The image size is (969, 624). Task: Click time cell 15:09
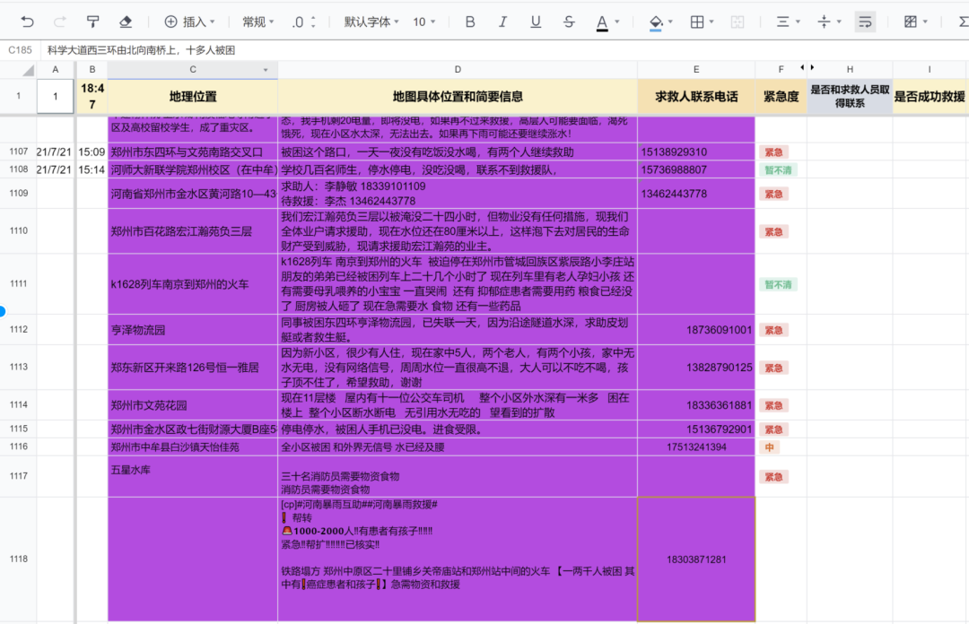point(92,152)
